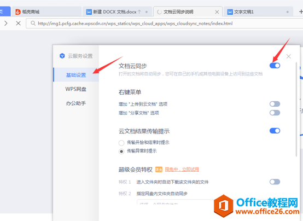This screenshot has height=221, width=303.
Task: Switch to 新建 DOCX 文档.docx tab
Action: 118,12
